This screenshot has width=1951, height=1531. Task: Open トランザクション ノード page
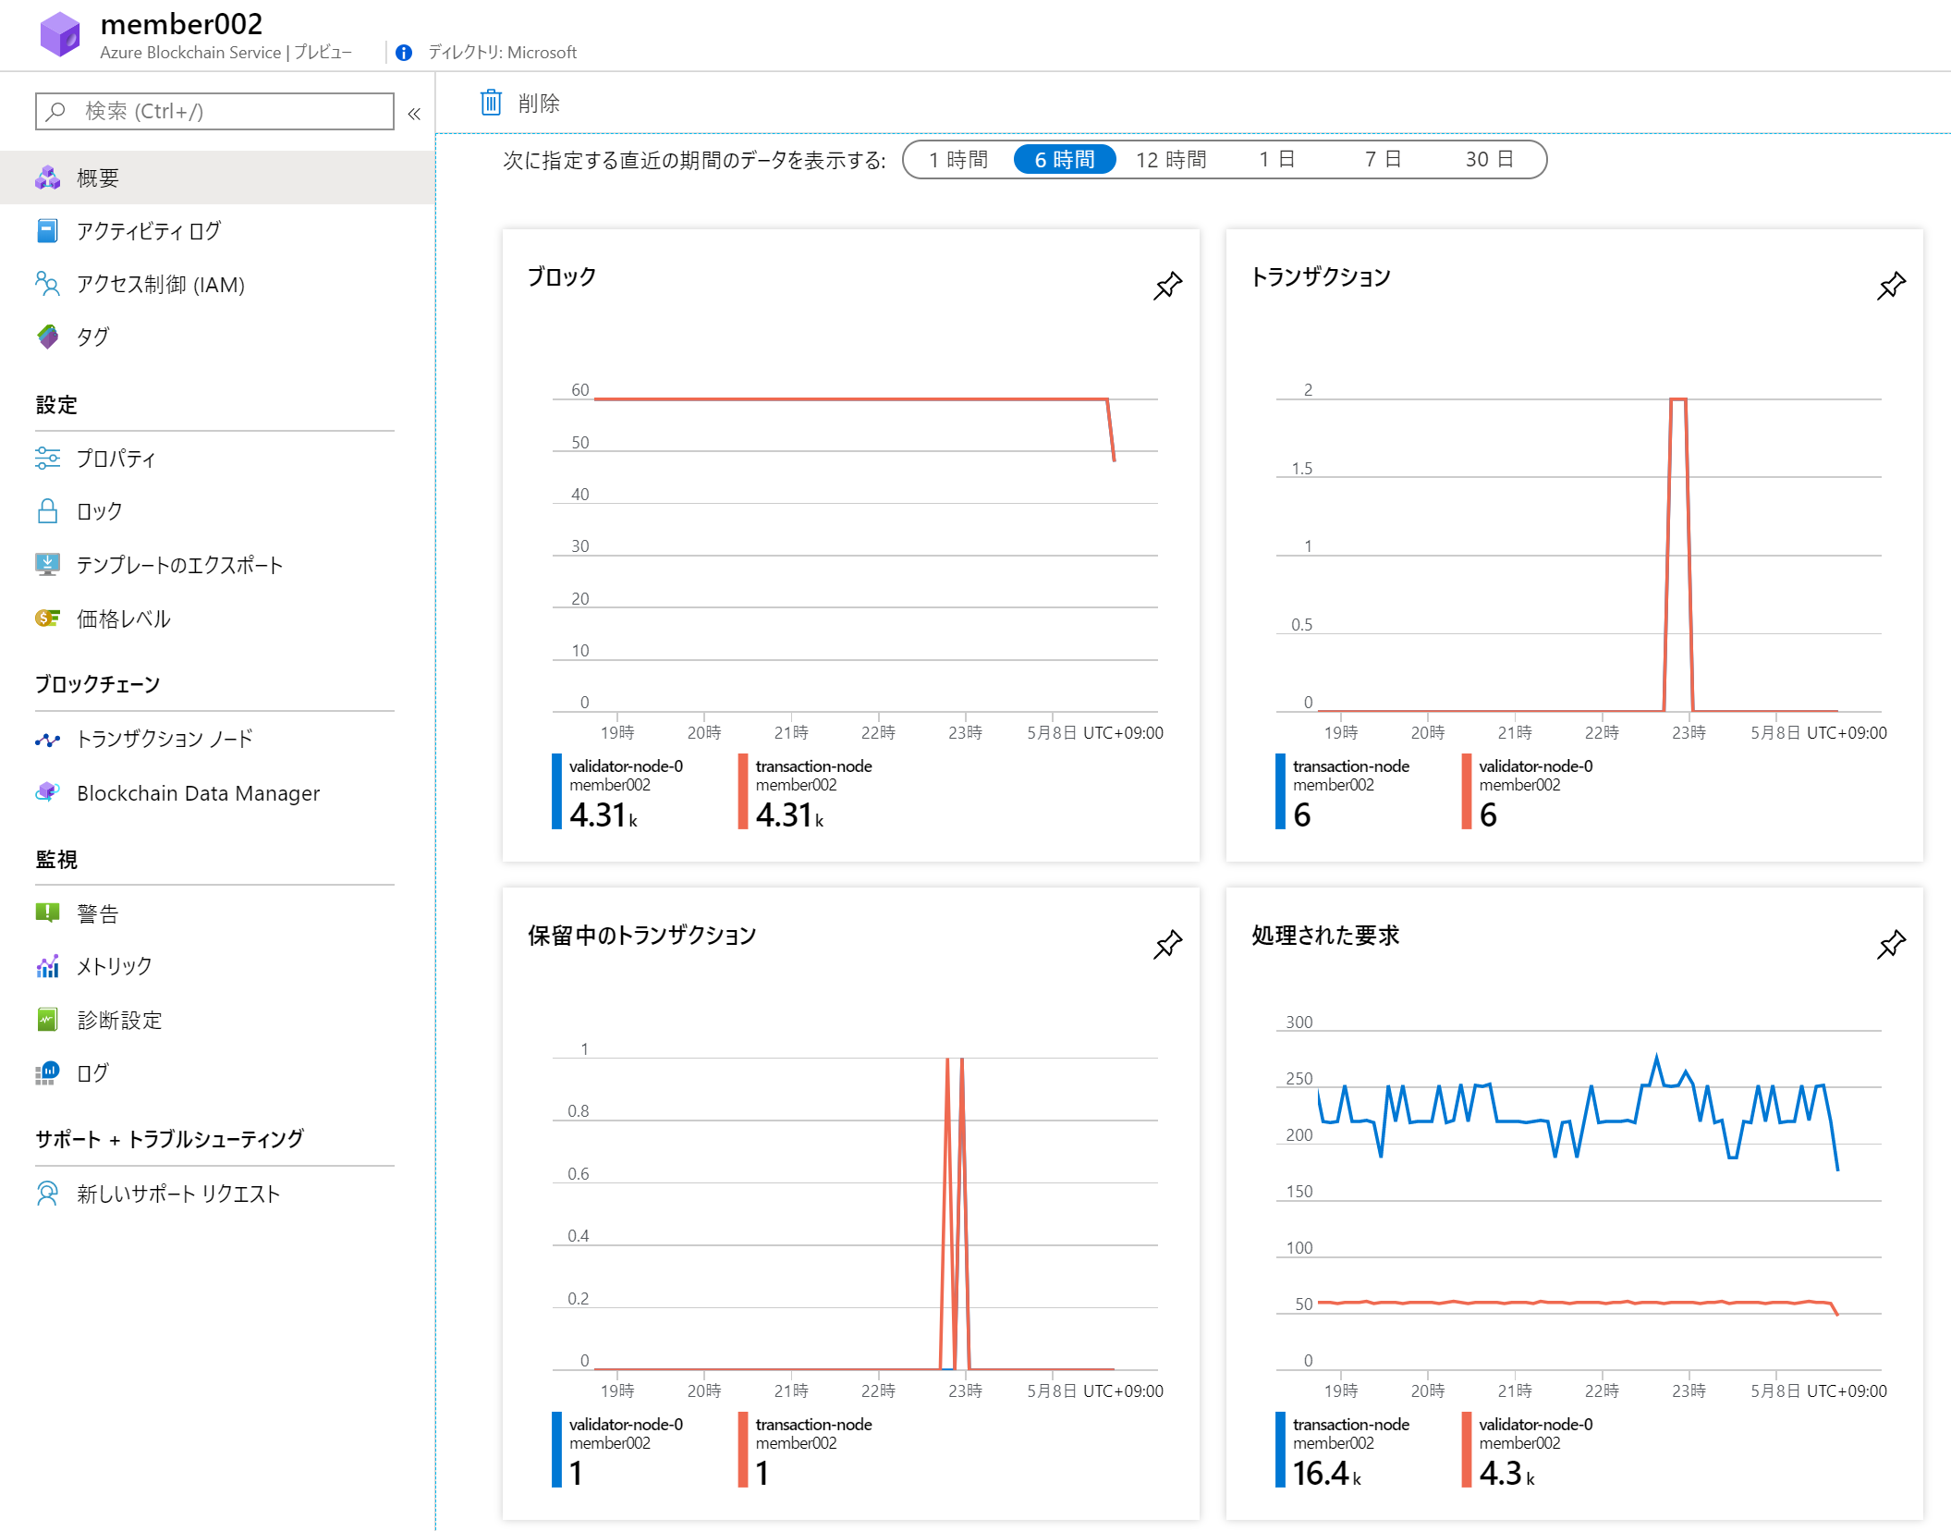pos(164,739)
